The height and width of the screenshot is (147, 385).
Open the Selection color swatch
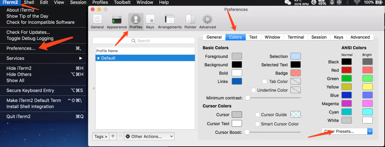295,56
